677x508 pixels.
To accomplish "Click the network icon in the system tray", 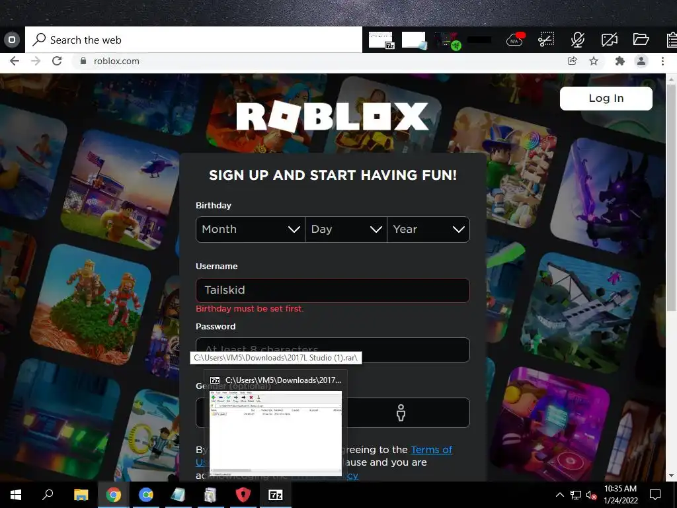I will (x=576, y=495).
